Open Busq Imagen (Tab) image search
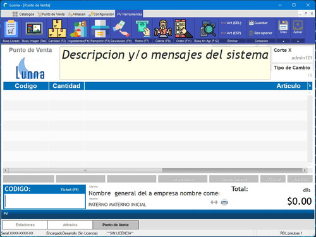The height and width of the screenshot is (237, 316). pyautogui.click(x=34, y=31)
